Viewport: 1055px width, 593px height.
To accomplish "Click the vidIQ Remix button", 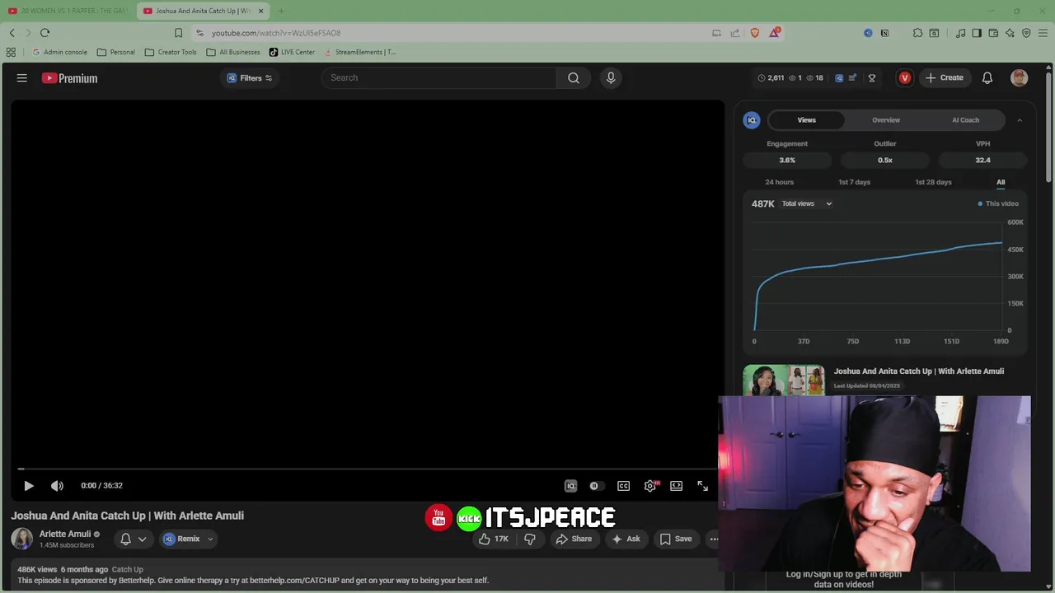I will [x=182, y=539].
